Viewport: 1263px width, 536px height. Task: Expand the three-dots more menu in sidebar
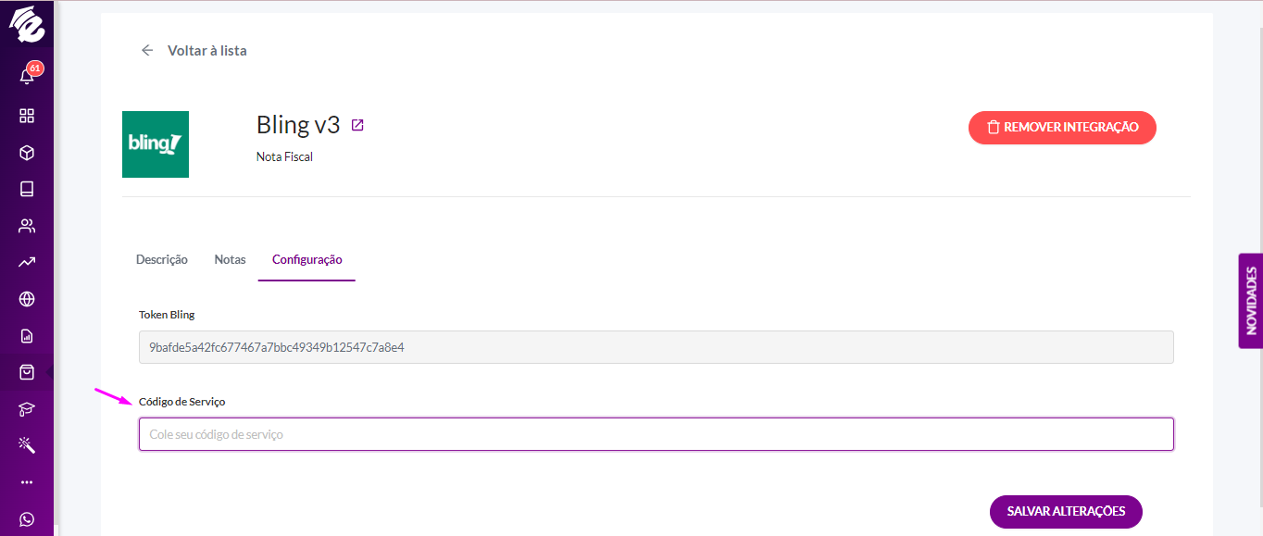[27, 482]
